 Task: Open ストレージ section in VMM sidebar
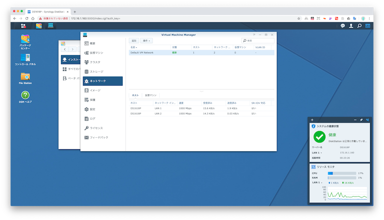click(x=103, y=71)
